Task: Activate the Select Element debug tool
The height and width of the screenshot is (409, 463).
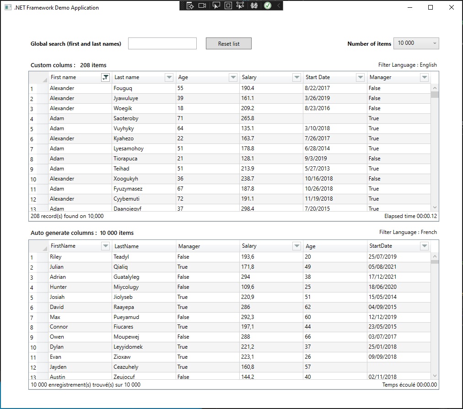Action: tap(216, 5)
